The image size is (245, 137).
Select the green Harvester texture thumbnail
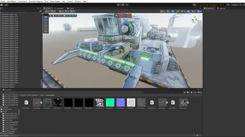(x=110, y=102)
